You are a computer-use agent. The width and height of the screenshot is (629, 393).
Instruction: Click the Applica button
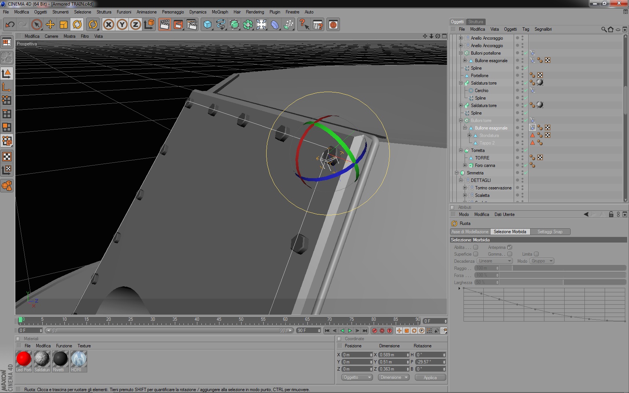pyautogui.click(x=430, y=377)
